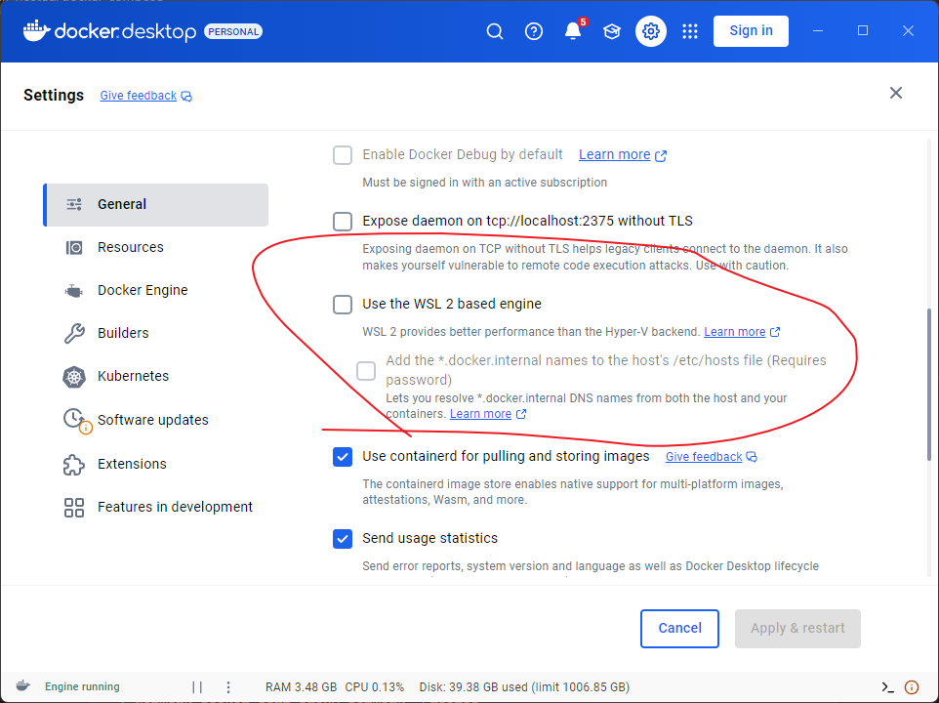Open the engine three-dot menu in status bar
The height and width of the screenshot is (703, 939).
[x=228, y=687]
